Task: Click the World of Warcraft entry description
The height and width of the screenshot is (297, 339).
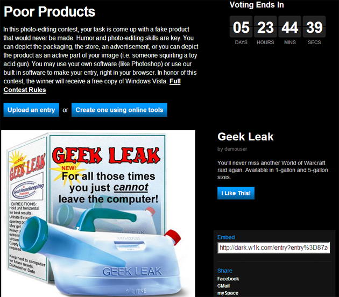Action: [273, 170]
